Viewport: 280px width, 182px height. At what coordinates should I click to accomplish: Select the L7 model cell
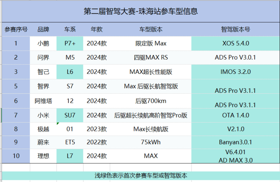[70, 156]
